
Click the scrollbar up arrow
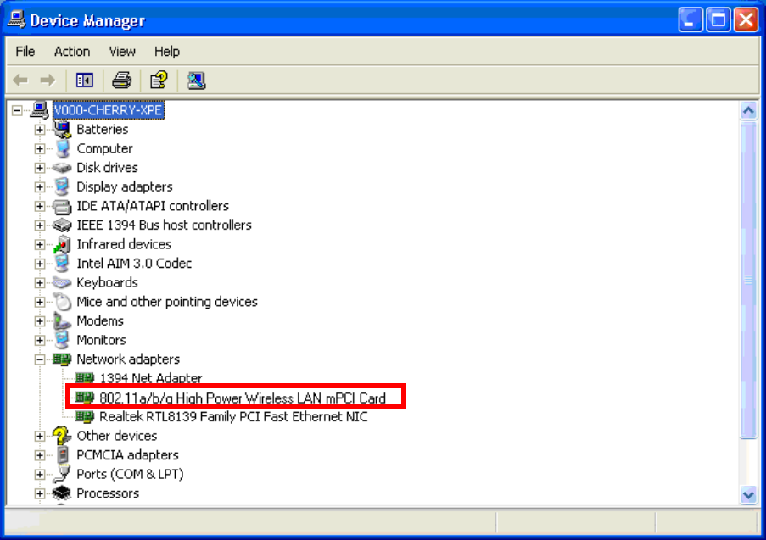pos(748,111)
